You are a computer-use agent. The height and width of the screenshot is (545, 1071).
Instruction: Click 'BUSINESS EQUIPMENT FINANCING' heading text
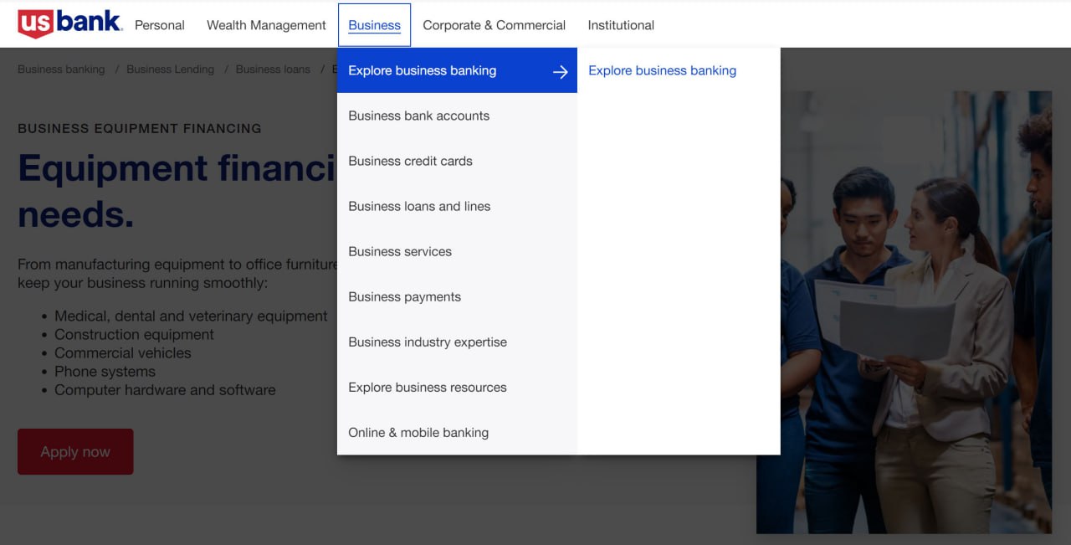140,129
